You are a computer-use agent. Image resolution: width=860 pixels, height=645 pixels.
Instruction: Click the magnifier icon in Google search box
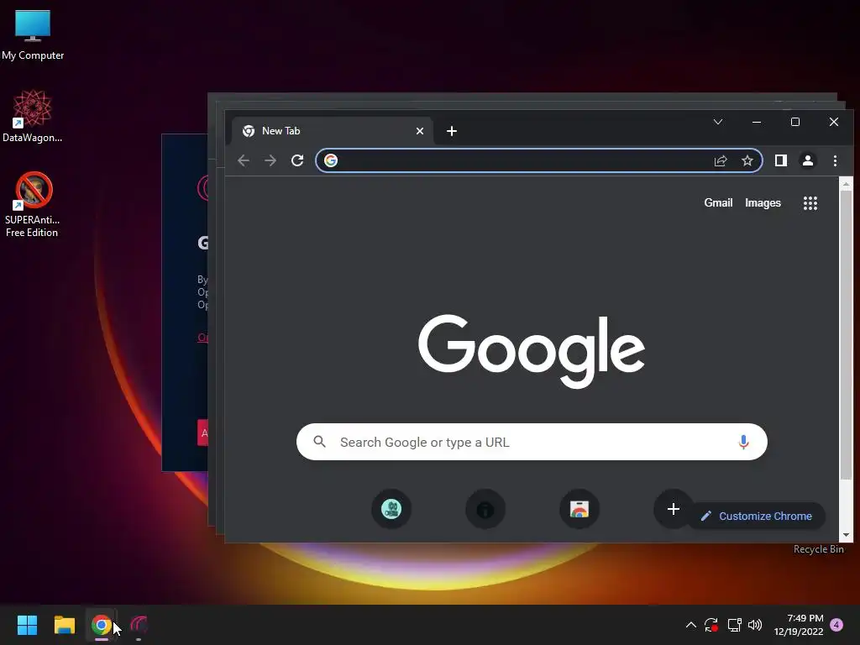click(320, 442)
